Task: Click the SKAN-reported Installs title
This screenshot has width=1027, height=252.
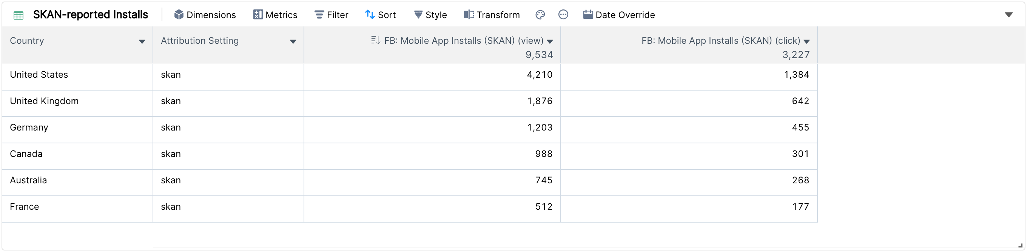Action: (x=91, y=15)
